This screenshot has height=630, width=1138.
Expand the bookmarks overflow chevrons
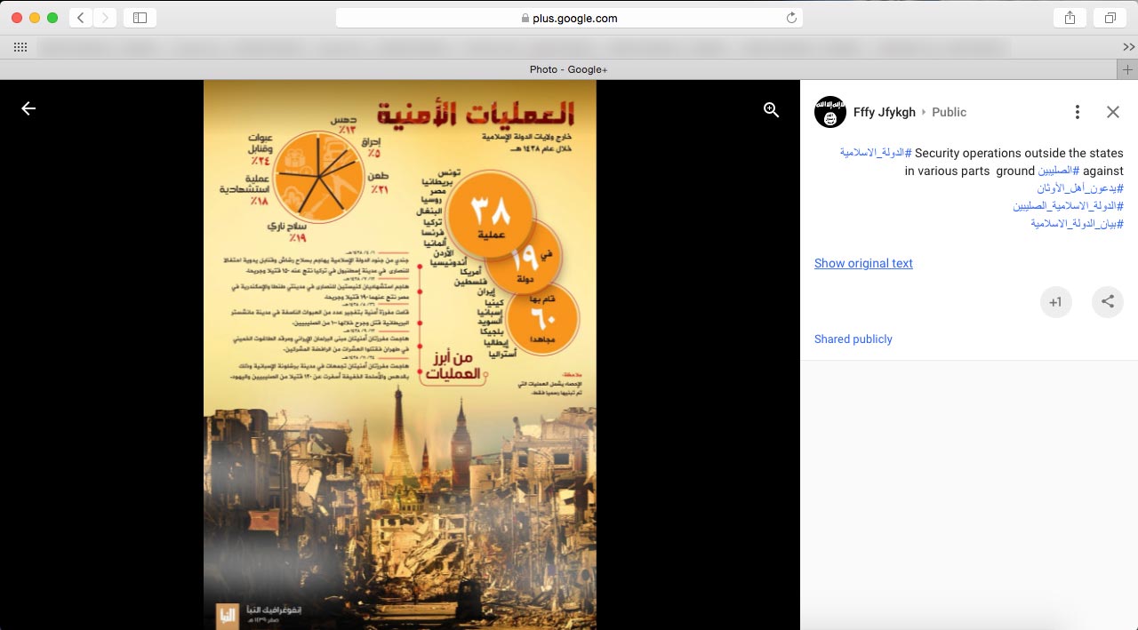(1128, 47)
